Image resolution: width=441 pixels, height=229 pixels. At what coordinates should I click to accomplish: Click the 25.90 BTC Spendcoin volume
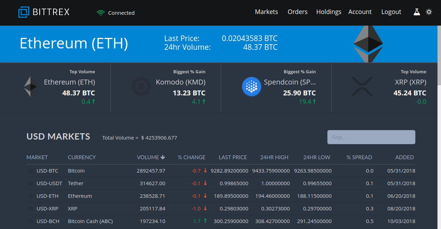coord(299,93)
